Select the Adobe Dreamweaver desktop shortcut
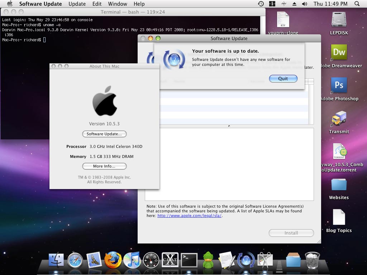The height and width of the screenshot is (275, 367). pos(339,52)
